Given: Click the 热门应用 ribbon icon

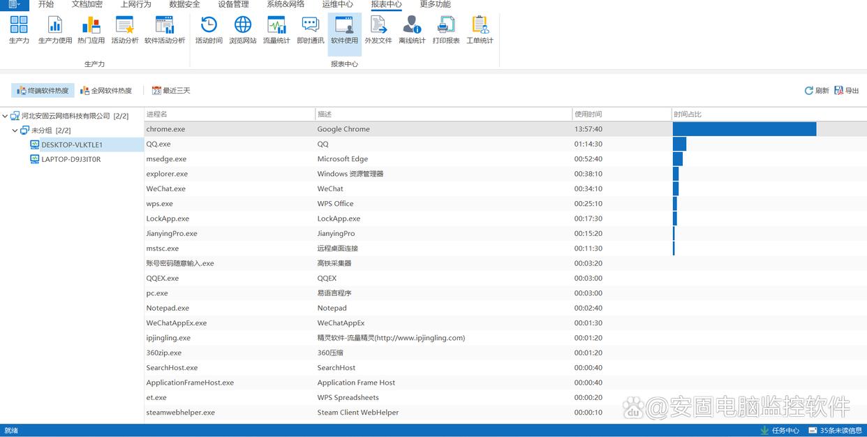Looking at the screenshot, I should coord(91,30).
